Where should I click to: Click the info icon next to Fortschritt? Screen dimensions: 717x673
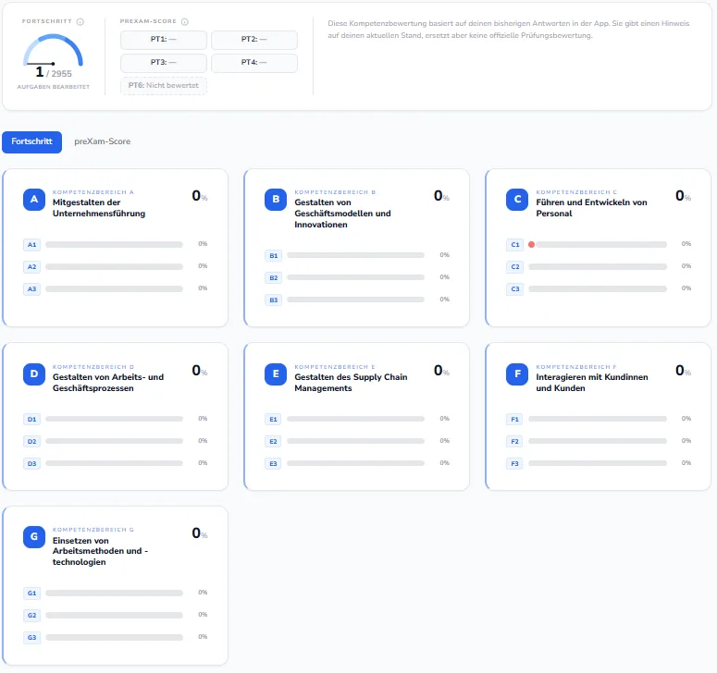(80, 21)
